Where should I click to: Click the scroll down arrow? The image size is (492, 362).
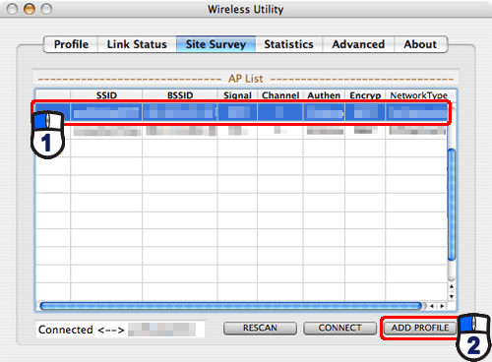(x=452, y=297)
